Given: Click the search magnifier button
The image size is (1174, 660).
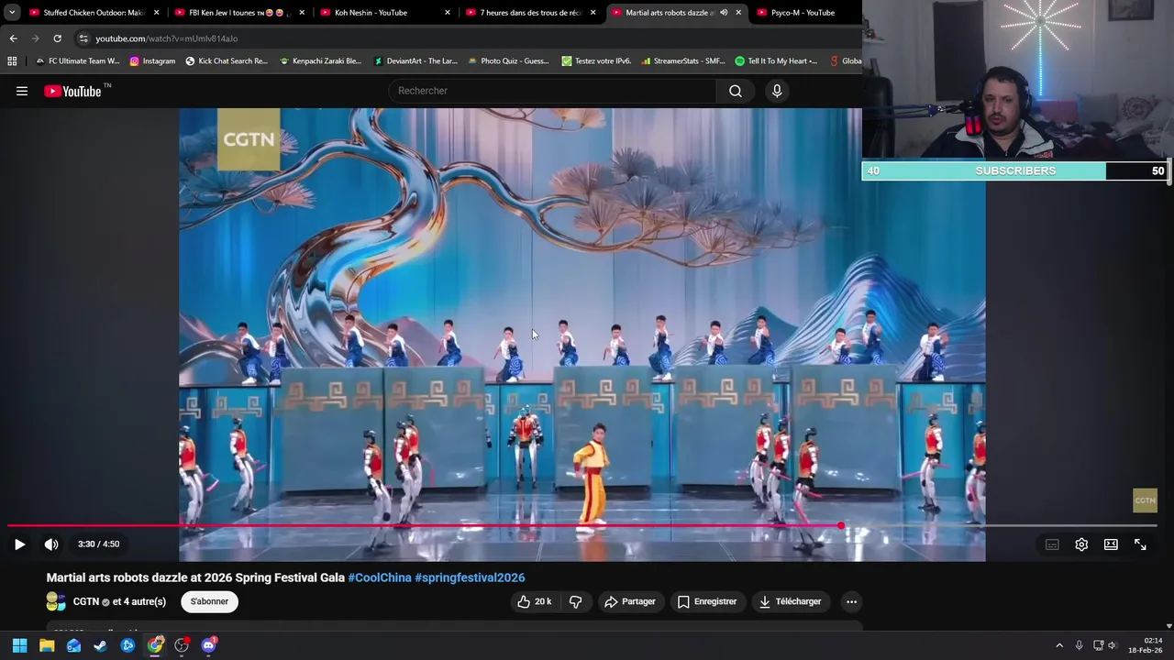Looking at the screenshot, I should click(x=736, y=91).
